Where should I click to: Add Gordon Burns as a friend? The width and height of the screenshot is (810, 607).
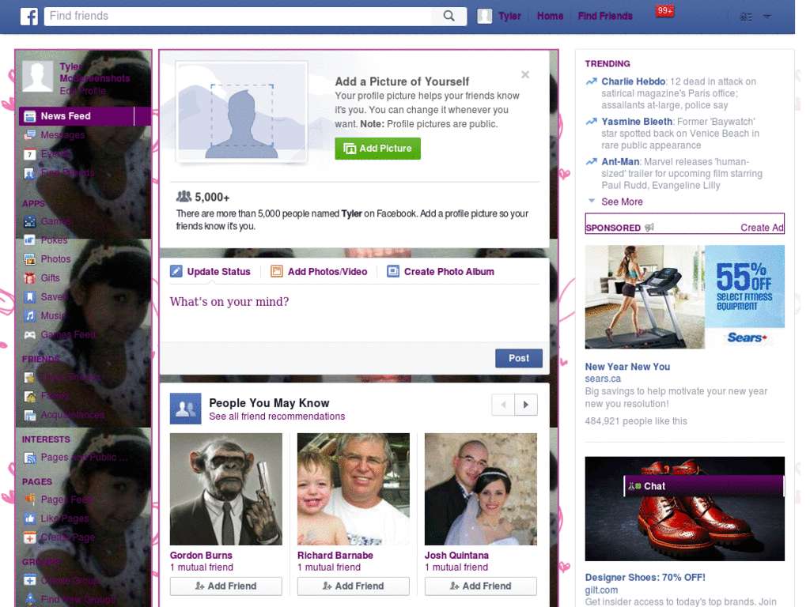point(225,586)
